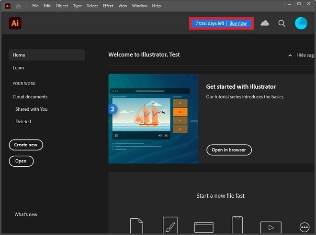Choose the paintbrush art preset icon

point(170,225)
